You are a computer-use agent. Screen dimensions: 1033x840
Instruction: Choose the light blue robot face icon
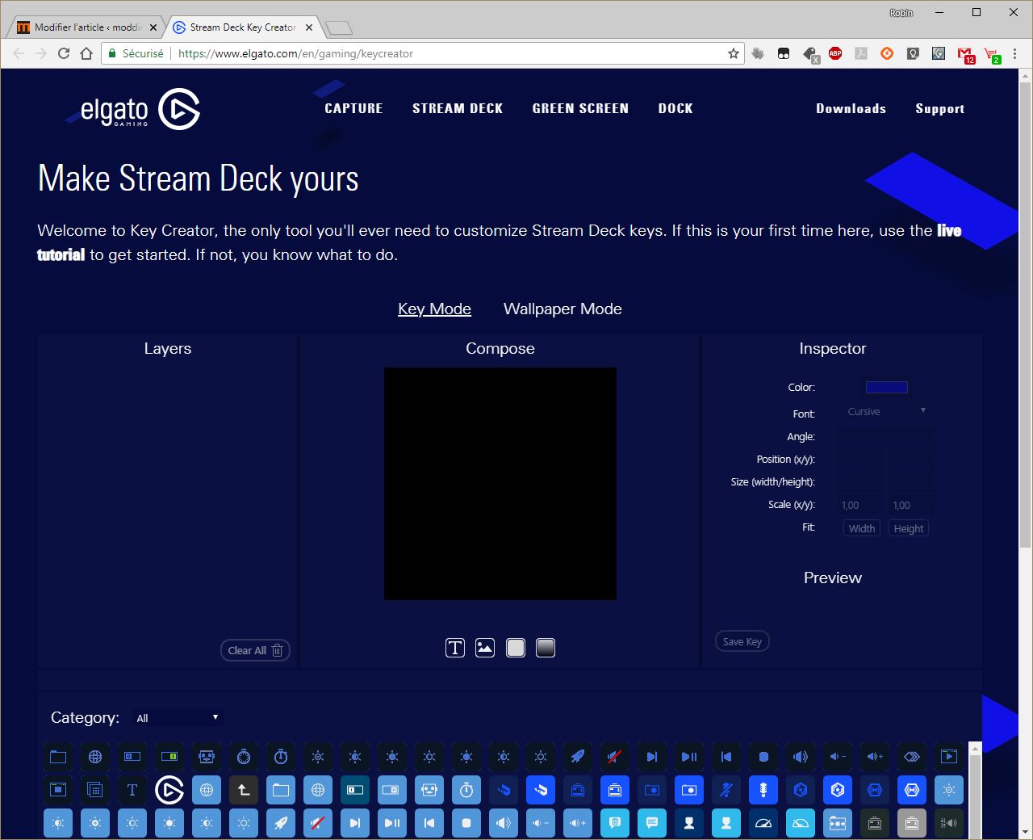(429, 790)
